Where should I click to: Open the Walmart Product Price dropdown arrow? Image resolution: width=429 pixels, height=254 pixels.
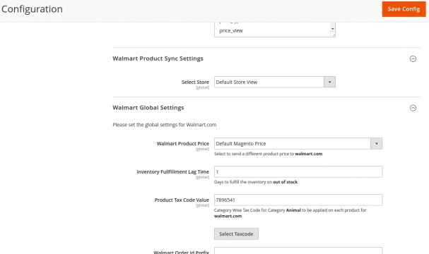coord(377,144)
